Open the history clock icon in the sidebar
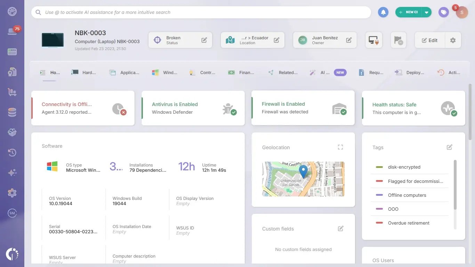 [12, 153]
